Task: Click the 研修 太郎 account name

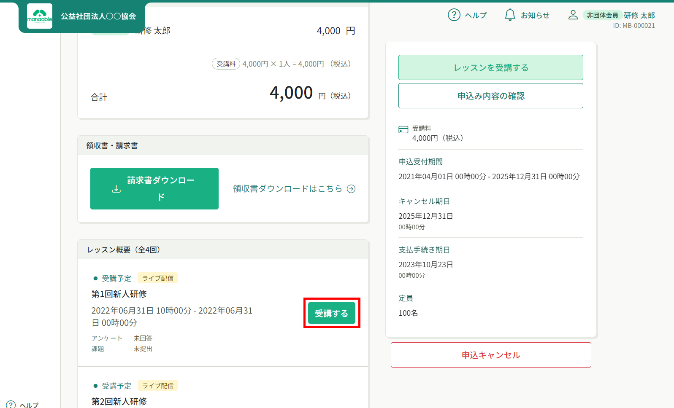Action: 639,16
